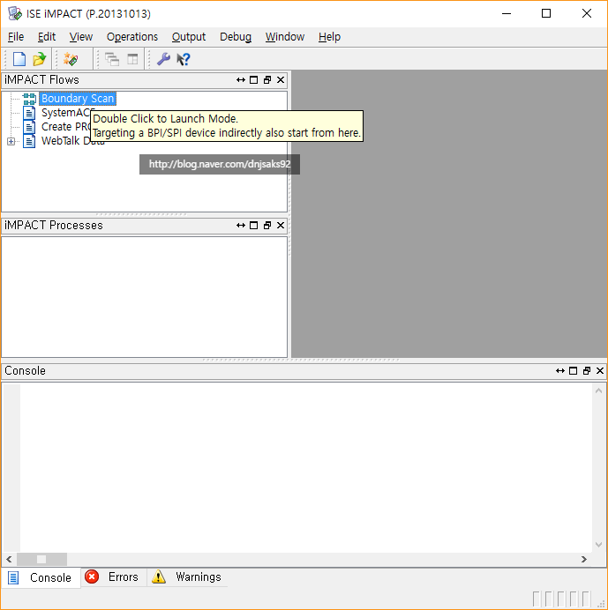Switch to the Errors tab
The width and height of the screenshot is (608, 610).
coord(113,577)
